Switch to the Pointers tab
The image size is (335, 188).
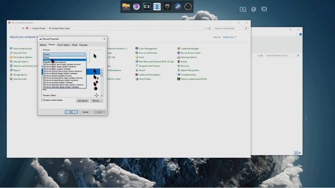point(52,45)
